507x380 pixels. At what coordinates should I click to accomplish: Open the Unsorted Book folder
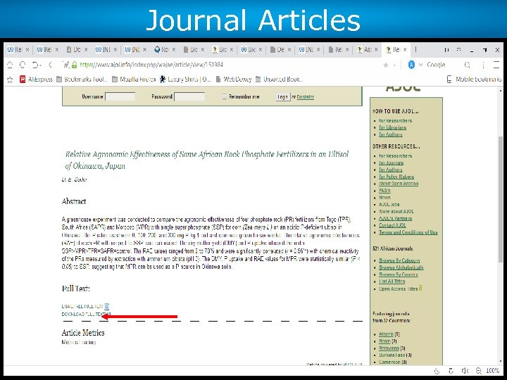[x=279, y=79]
